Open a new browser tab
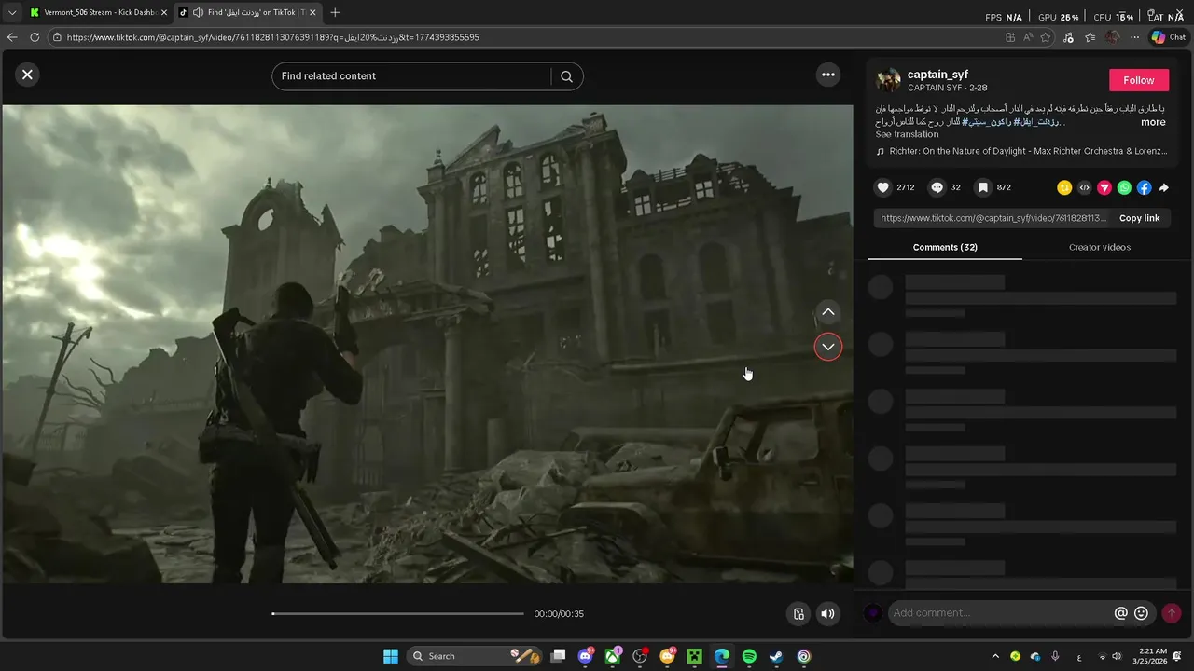 click(335, 13)
